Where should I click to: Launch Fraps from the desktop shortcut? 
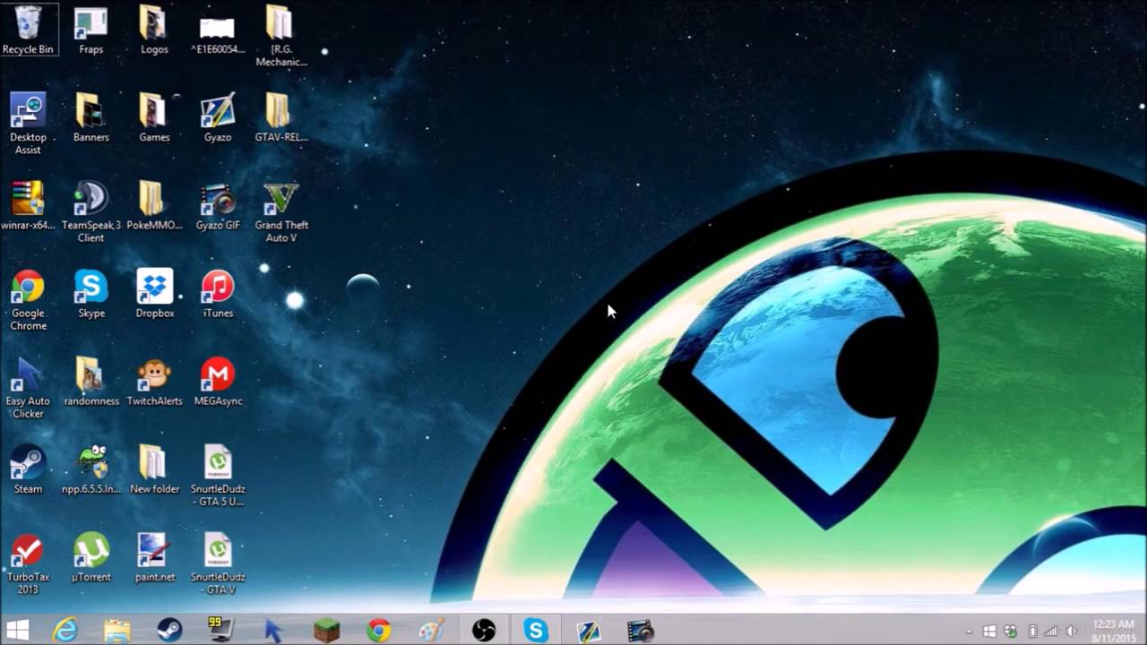tap(91, 30)
